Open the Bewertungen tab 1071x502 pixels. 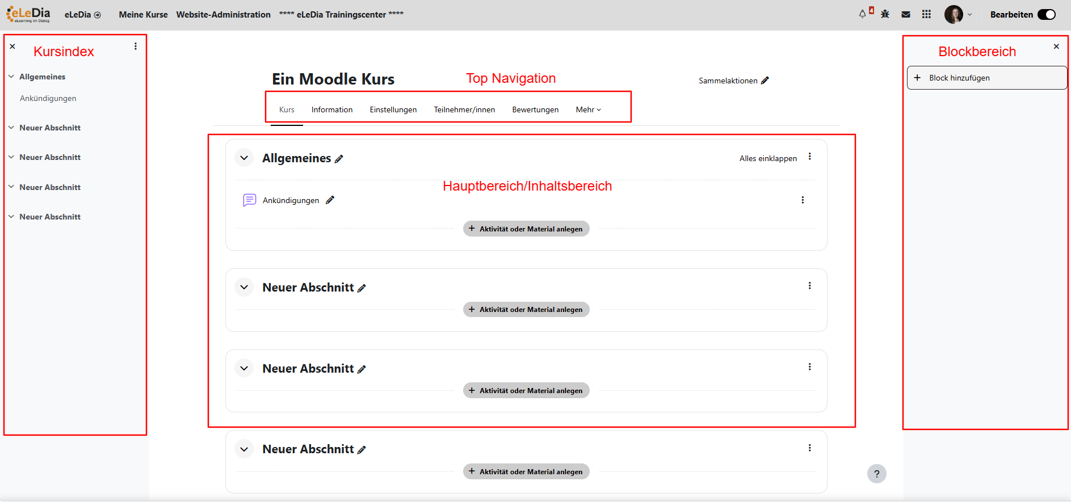point(535,110)
